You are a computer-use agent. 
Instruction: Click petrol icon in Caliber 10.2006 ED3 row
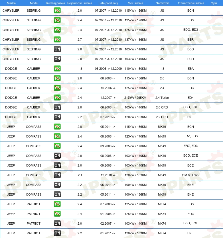click(57, 88)
